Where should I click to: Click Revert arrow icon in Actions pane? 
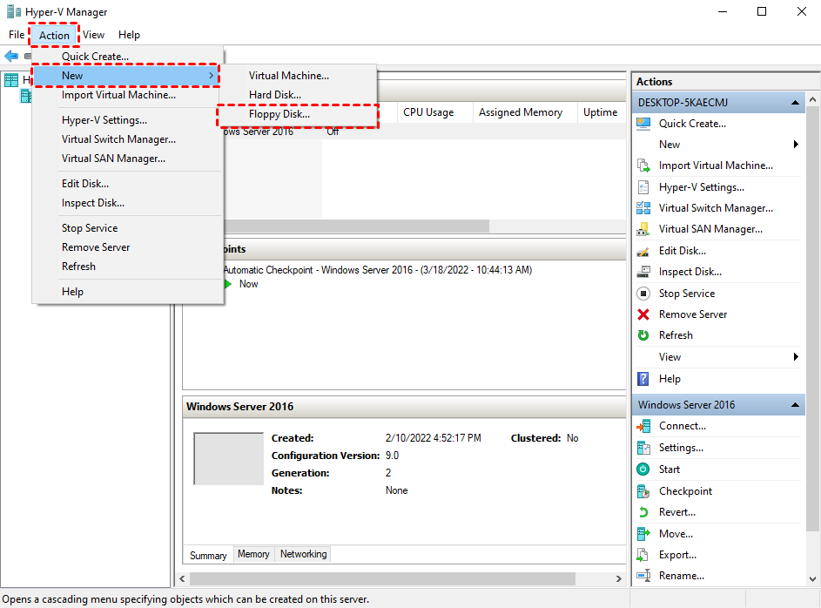(643, 512)
